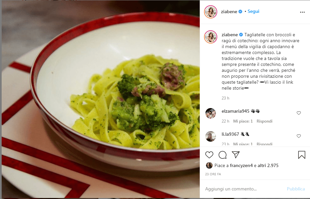This screenshot has height=199, width=310.
Task: View likes on elzamaria945's comment
Action: pos(243,121)
